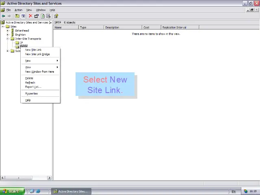The height and width of the screenshot is (195, 260).
Task: Click the Inter-Site Transports folder icon
Action: pos(13,39)
